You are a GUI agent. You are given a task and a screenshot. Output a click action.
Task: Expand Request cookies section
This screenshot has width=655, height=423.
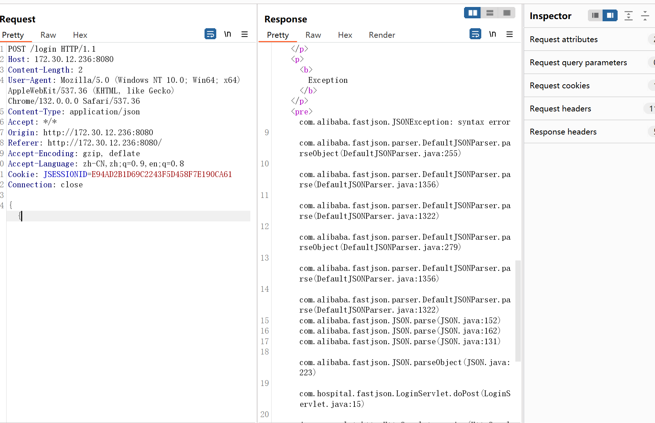tap(589, 85)
